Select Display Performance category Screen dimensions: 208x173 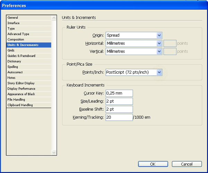(29, 89)
